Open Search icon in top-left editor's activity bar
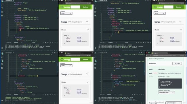The height and width of the screenshot is (104, 187). [x=2, y=5]
